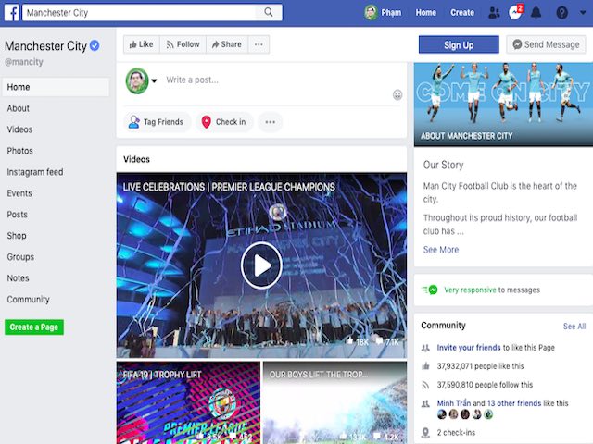
Task: Click Create in the top navigation bar
Action: point(462,13)
